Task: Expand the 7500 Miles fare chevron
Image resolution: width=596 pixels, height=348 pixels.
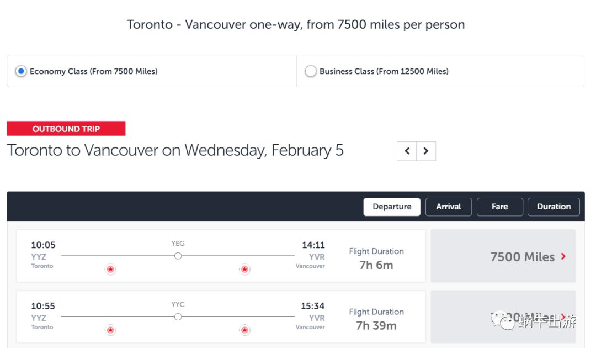Action: (563, 256)
